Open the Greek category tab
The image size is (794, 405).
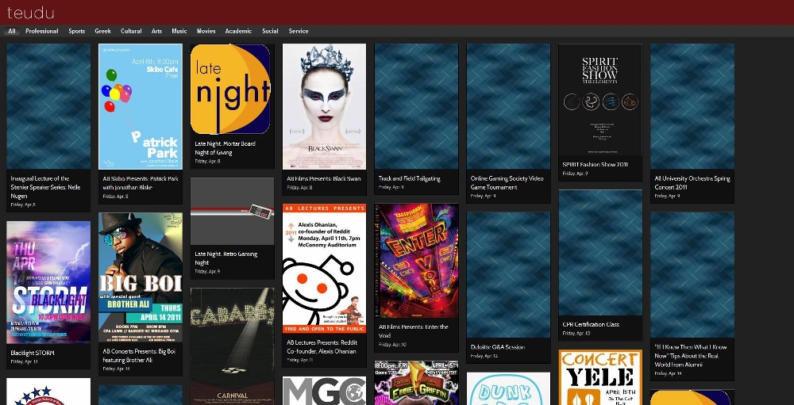pos(102,31)
